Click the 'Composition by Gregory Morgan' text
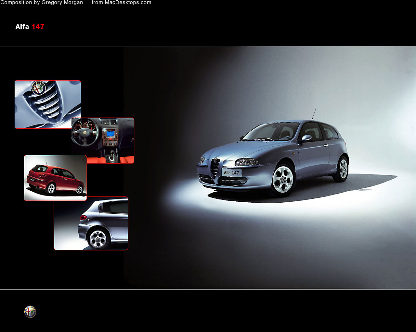This screenshot has width=416, height=332. click(42, 3)
